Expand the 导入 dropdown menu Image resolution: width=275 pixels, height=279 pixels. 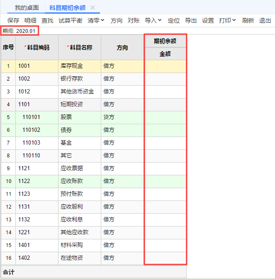(153, 20)
